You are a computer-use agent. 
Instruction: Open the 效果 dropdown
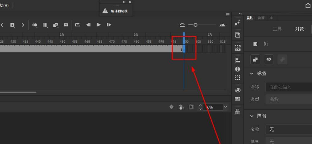point(289,141)
